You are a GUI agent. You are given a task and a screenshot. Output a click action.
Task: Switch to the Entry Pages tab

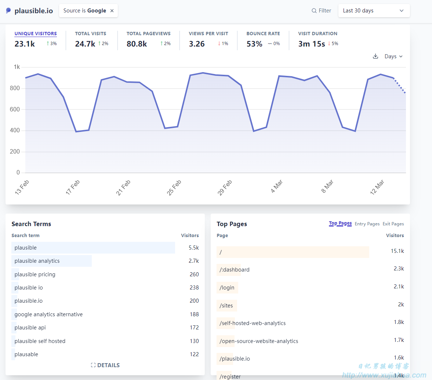pos(367,224)
